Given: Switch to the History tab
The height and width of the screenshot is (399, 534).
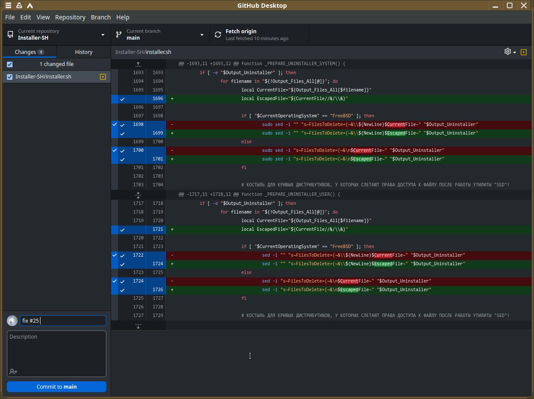Looking at the screenshot, I should pyautogui.click(x=84, y=52).
